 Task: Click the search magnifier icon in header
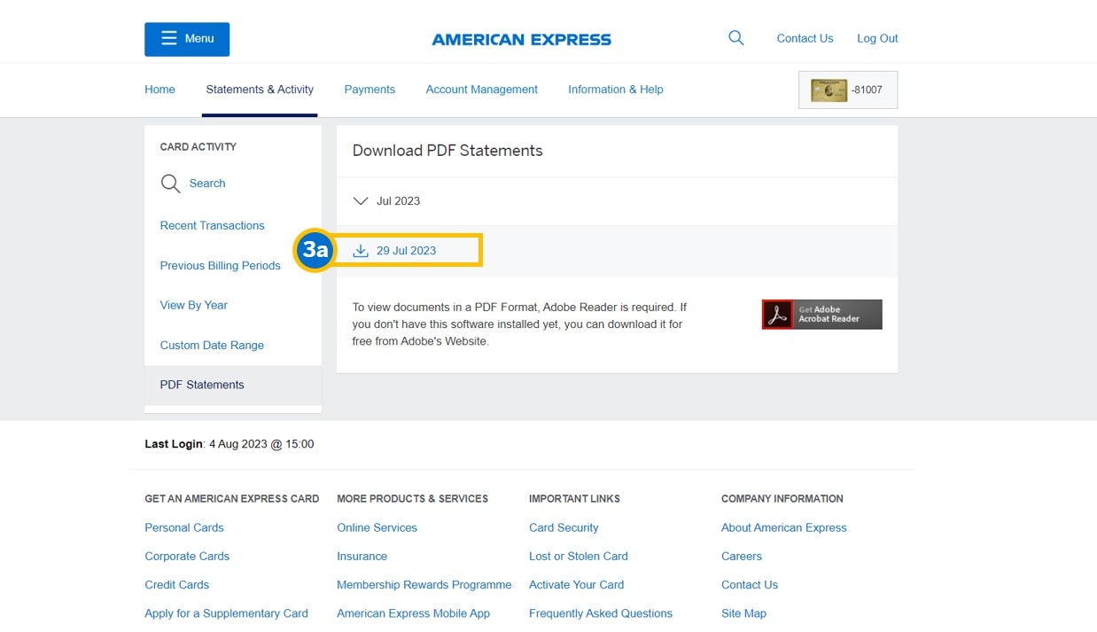point(735,38)
